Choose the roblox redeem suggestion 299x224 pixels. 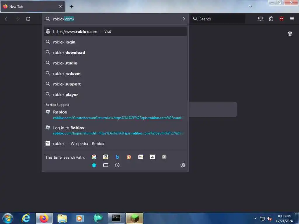pyautogui.click(x=115, y=73)
